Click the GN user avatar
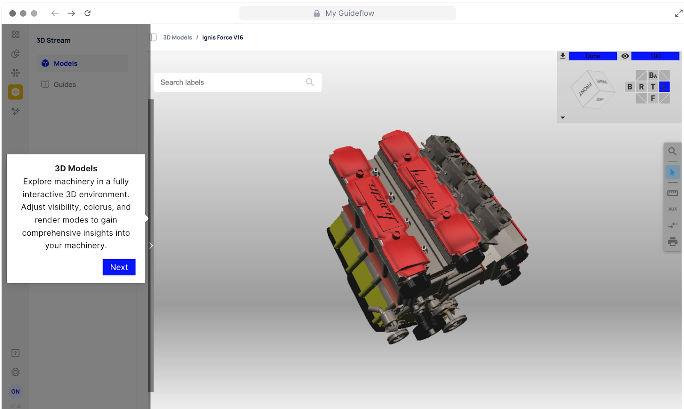This screenshot has width=684, height=409. coord(15,391)
